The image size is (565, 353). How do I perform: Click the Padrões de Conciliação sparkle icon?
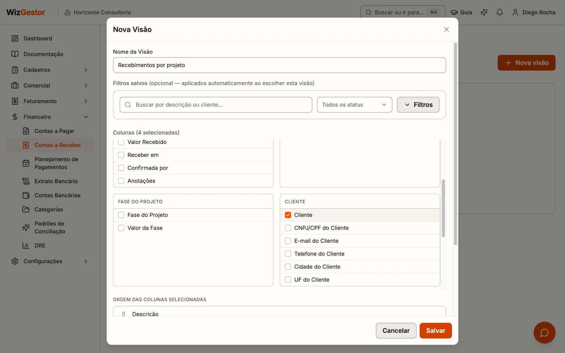coord(26,227)
